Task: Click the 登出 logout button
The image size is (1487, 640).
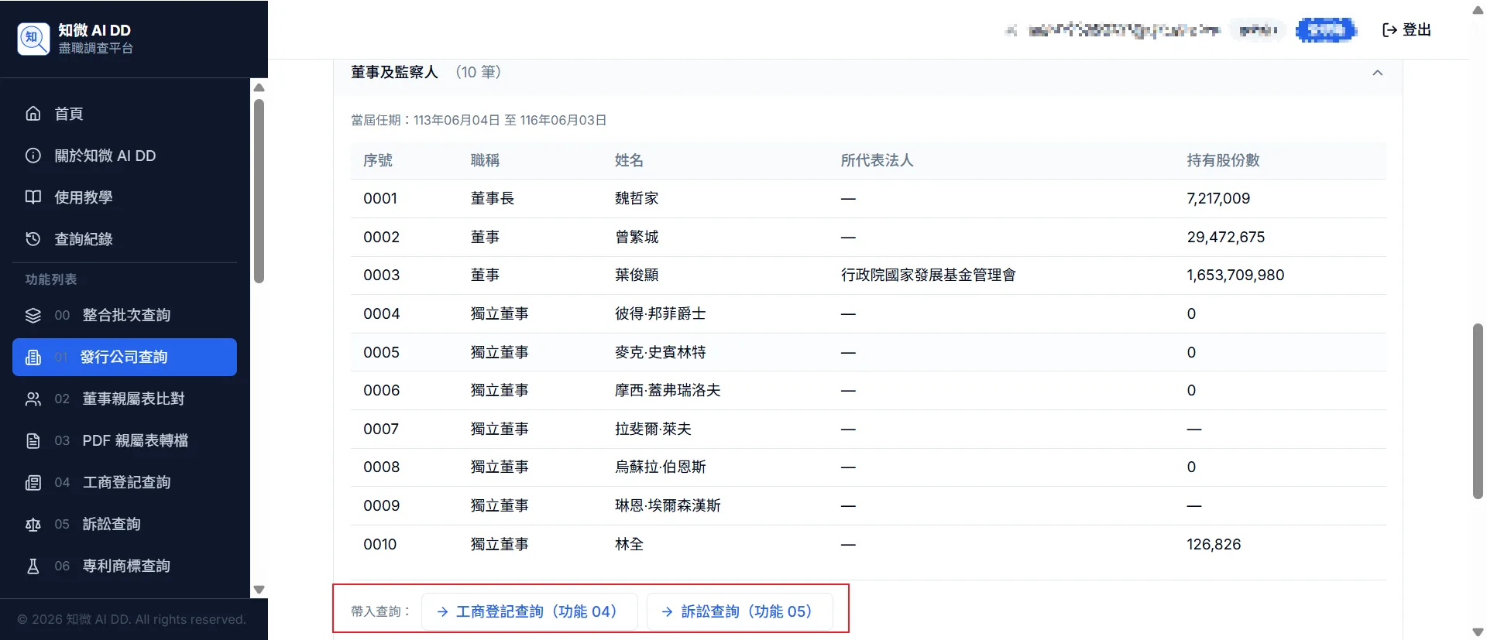Action: [x=1406, y=29]
